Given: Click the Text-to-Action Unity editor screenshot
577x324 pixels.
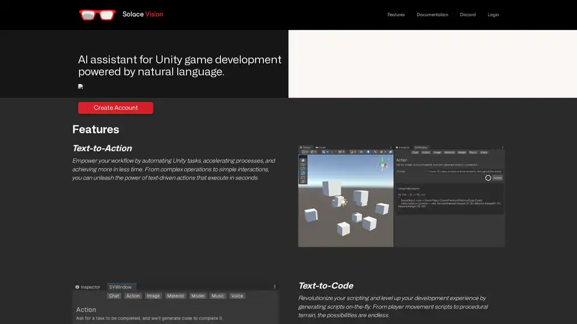Looking at the screenshot, I should [401, 196].
